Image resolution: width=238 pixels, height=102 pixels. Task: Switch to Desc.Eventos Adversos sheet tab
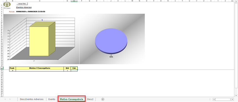tap(31, 99)
